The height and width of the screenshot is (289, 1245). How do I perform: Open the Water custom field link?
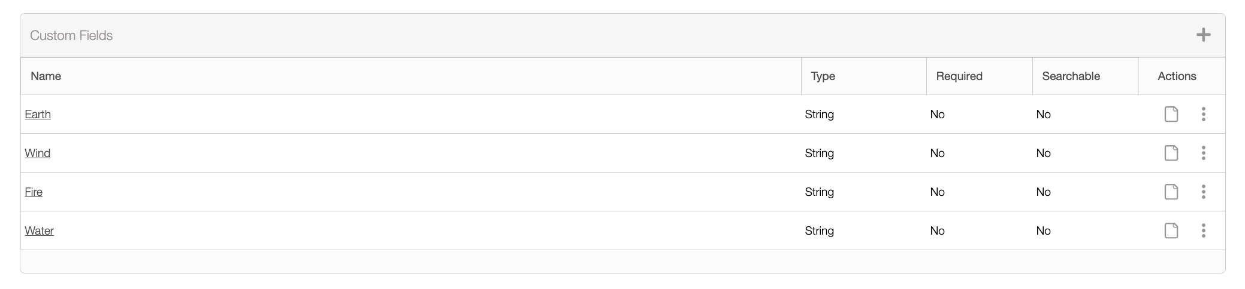click(39, 230)
